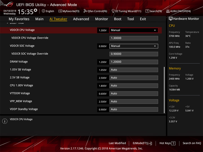Launch EZ Tuning Wizard lightbulb icon
This screenshot has height=152, width=203.
[x=113, y=11]
